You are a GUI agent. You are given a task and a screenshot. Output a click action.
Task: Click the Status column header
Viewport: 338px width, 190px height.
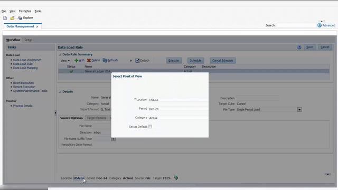71,66
